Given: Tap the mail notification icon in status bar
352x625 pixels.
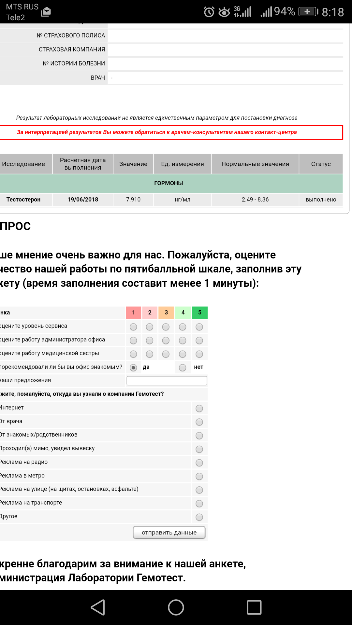Looking at the screenshot, I should 46,12.
